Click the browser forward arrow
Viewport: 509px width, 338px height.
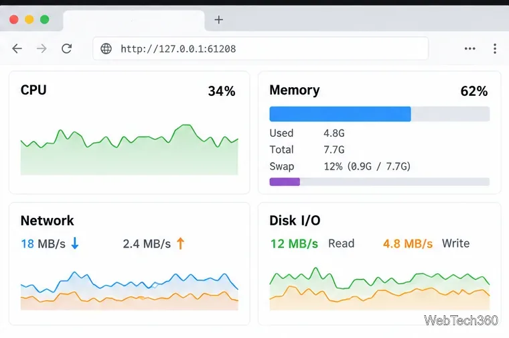[x=42, y=49]
